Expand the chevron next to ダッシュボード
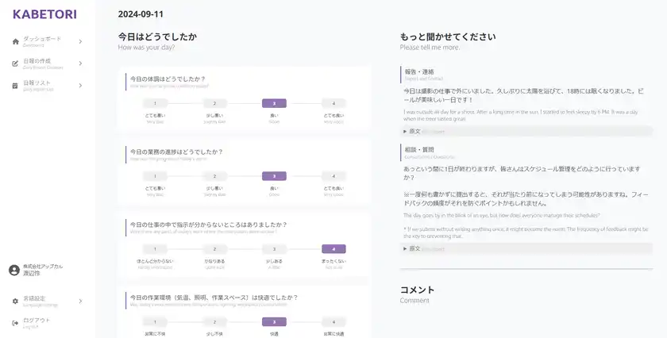Screen dimensions: 667x338 point(80,42)
